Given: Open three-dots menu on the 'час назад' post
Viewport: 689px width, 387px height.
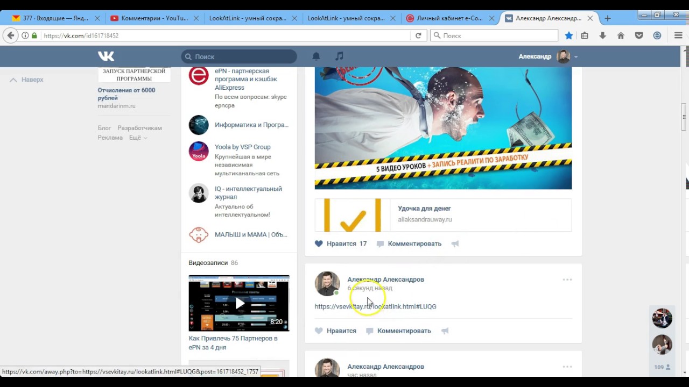Looking at the screenshot, I should coord(567,367).
